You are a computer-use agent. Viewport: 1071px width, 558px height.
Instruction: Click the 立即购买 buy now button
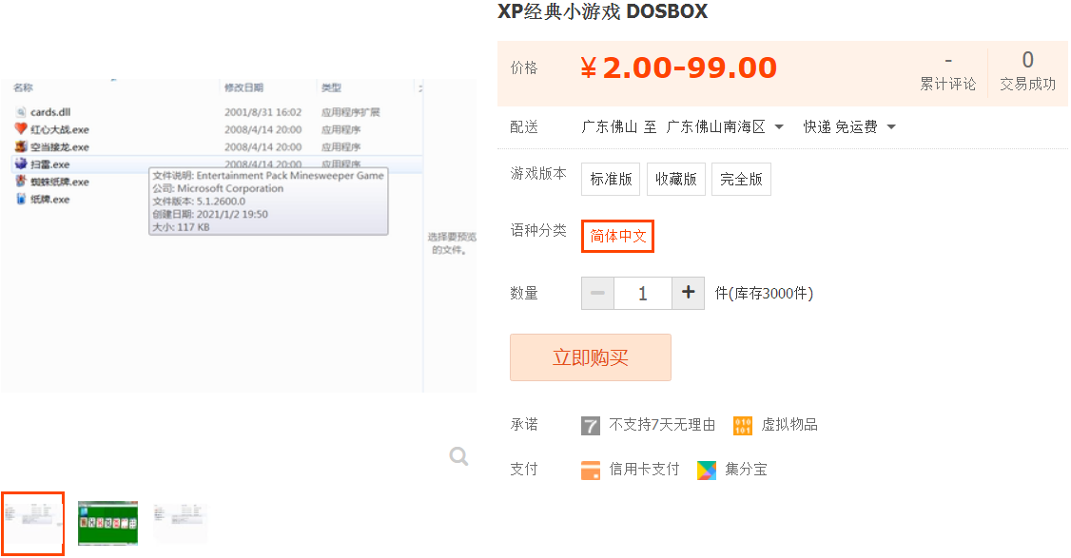[590, 357]
